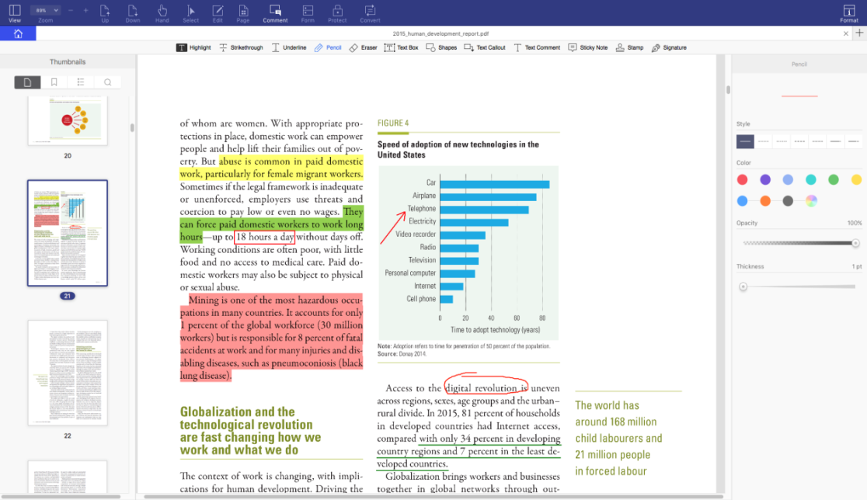Viewport: 867px width, 500px height.
Task: Select the Pencil tool
Action: tap(328, 47)
